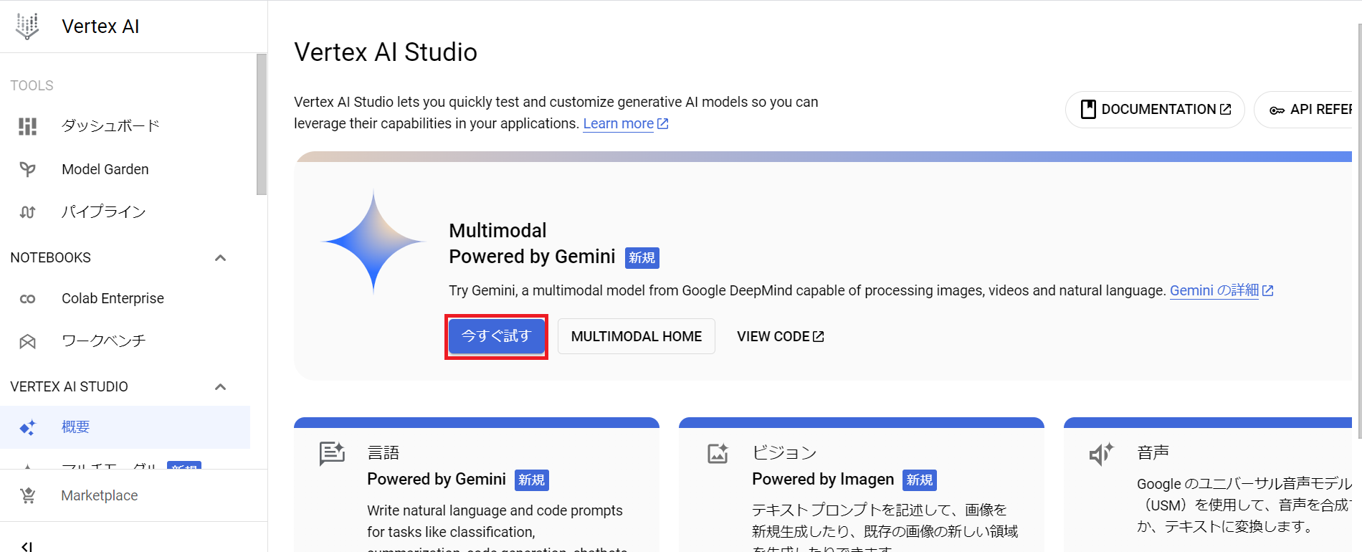Click the 概要 sparkle icon
The width and height of the screenshot is (1362, 552).
point(27,428)
